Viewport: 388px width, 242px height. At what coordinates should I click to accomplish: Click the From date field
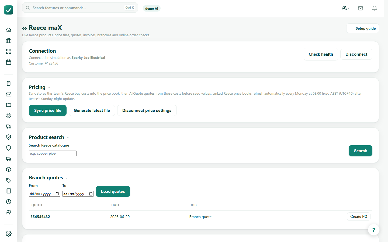(x=44, y=194)
